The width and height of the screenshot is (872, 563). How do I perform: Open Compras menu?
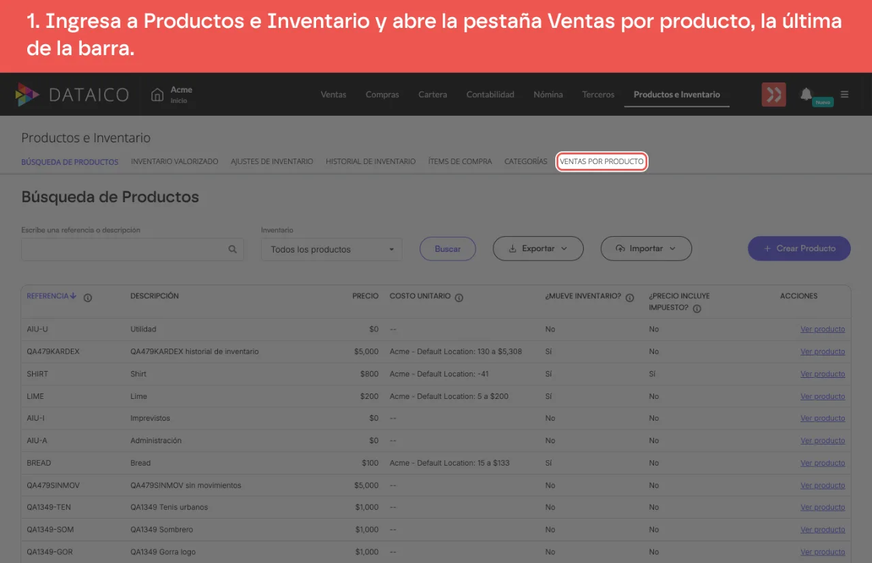382,95
